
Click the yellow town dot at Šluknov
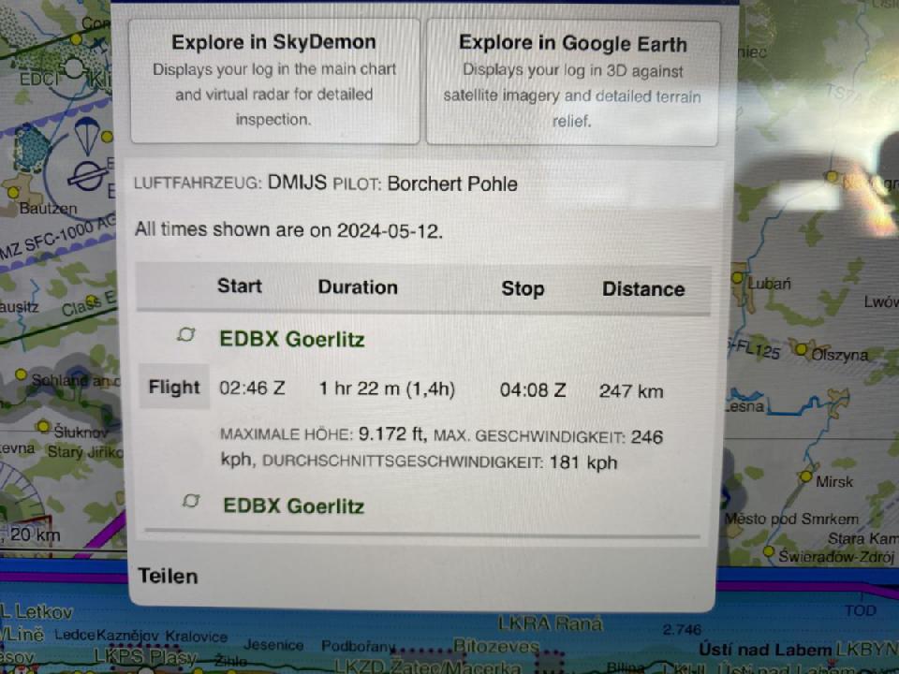click(43, 427)
